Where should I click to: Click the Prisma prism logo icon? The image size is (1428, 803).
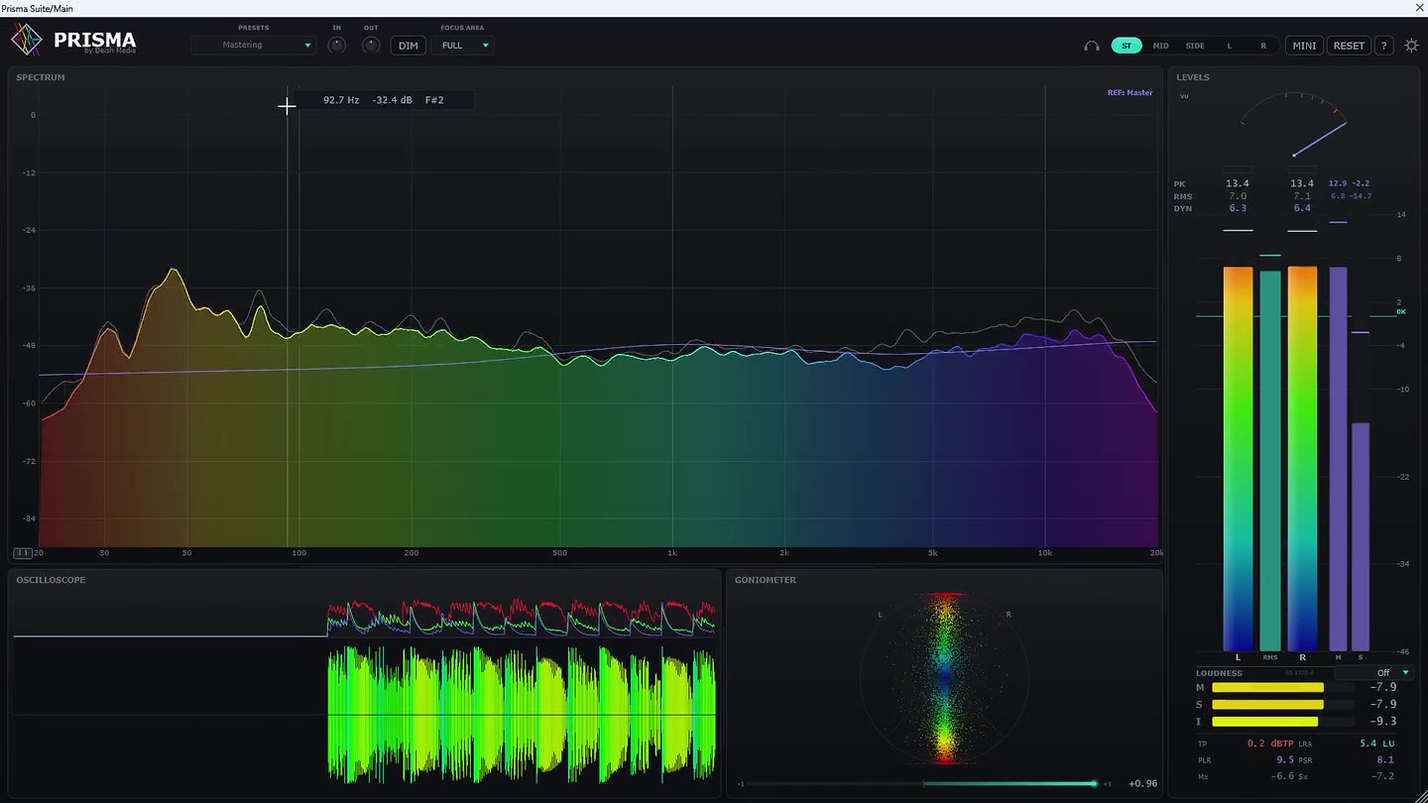pyautogui.click(x=27, y=41)
